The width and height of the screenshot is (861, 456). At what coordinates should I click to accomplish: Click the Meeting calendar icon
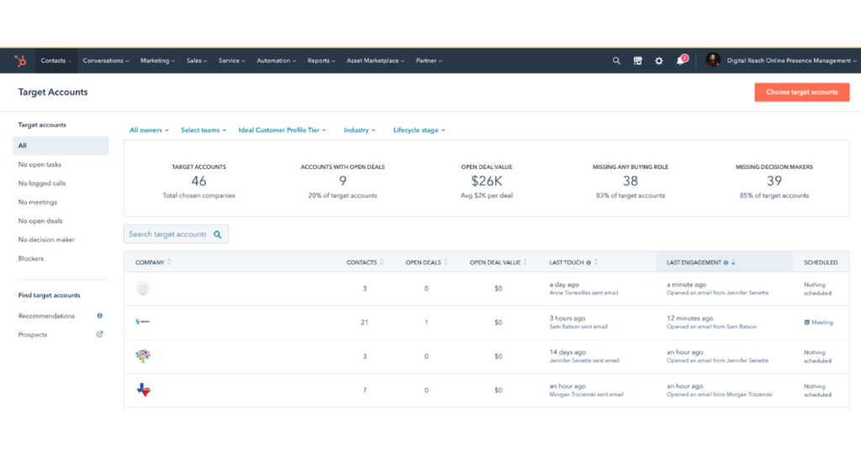pos(806,322)
